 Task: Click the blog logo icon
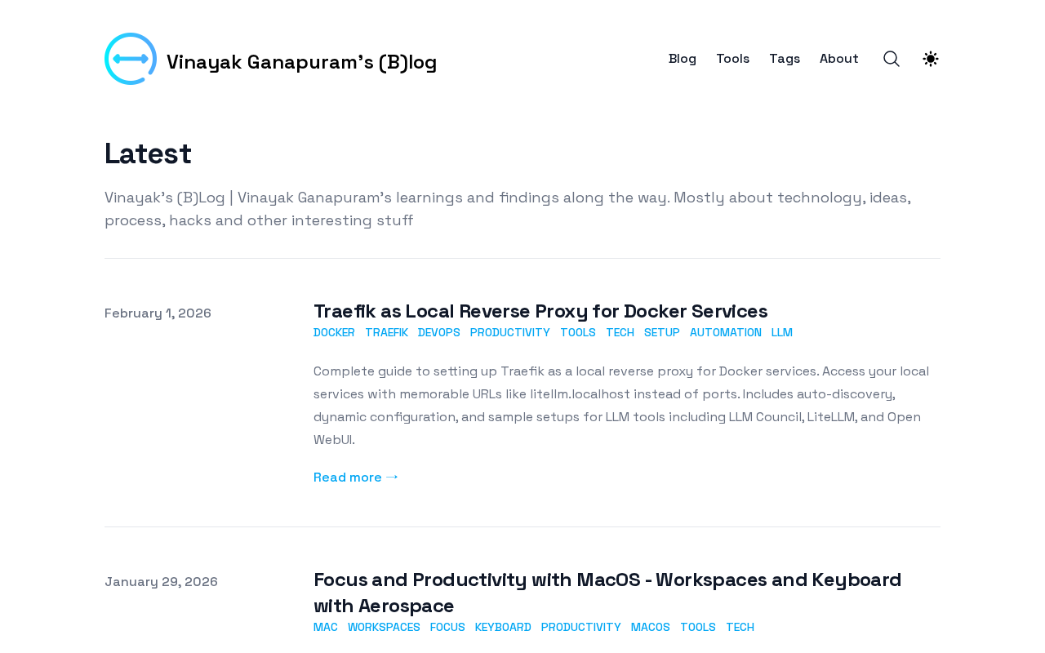pos(131,59)
